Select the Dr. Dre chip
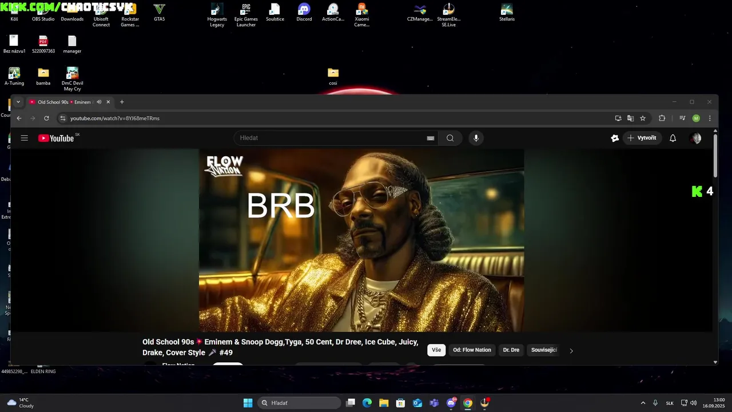The image size is (732, 412). tap(511, 350)
